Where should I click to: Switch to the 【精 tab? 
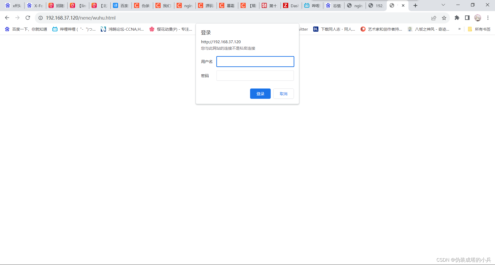click(x=249, y=6)
